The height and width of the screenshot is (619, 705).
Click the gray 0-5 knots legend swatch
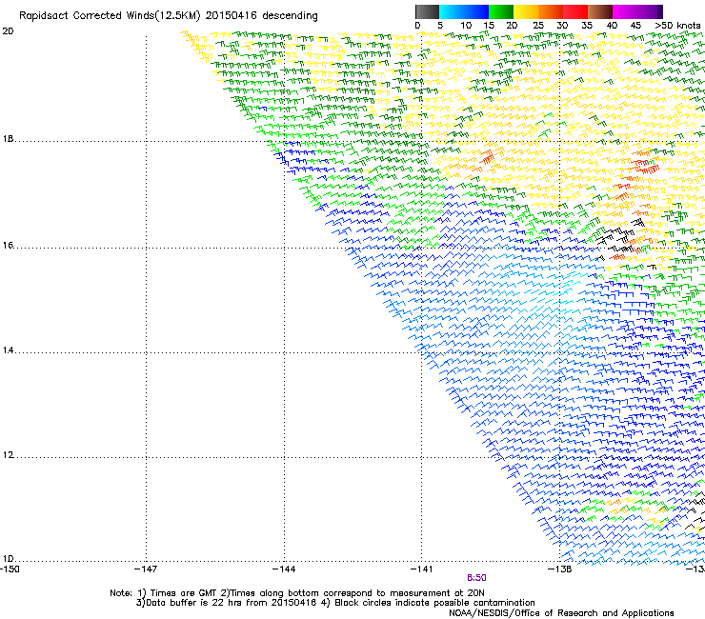click(427, 11)
